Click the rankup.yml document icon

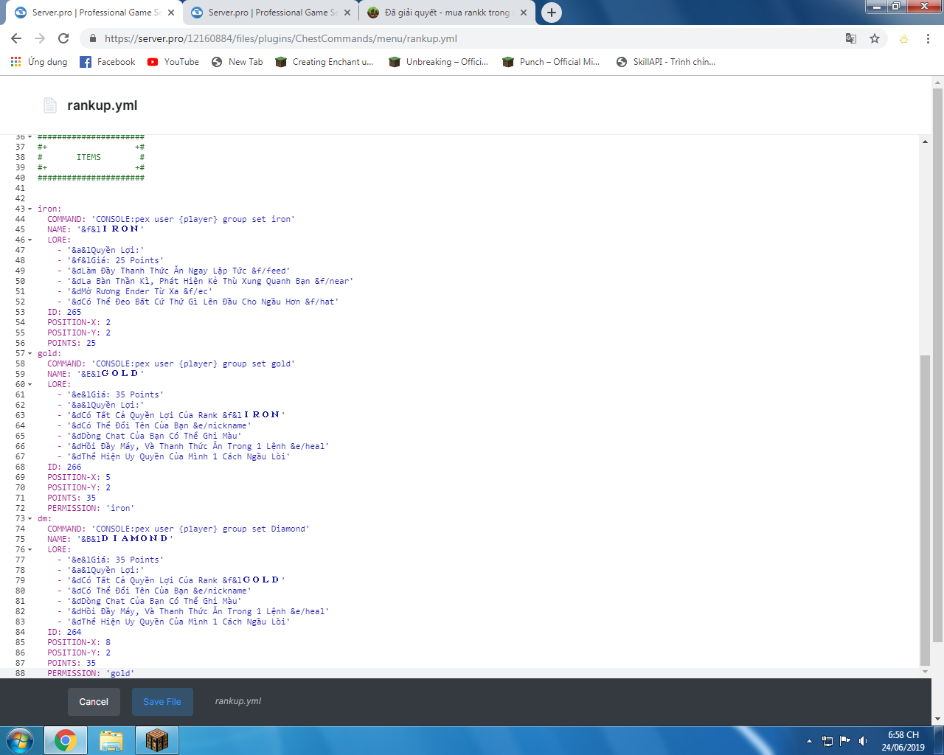[x=49, y=105]
